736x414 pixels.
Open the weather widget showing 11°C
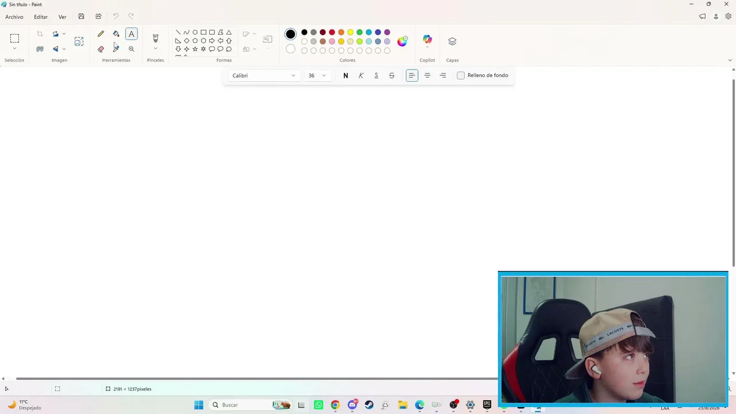tap(24, 405)
